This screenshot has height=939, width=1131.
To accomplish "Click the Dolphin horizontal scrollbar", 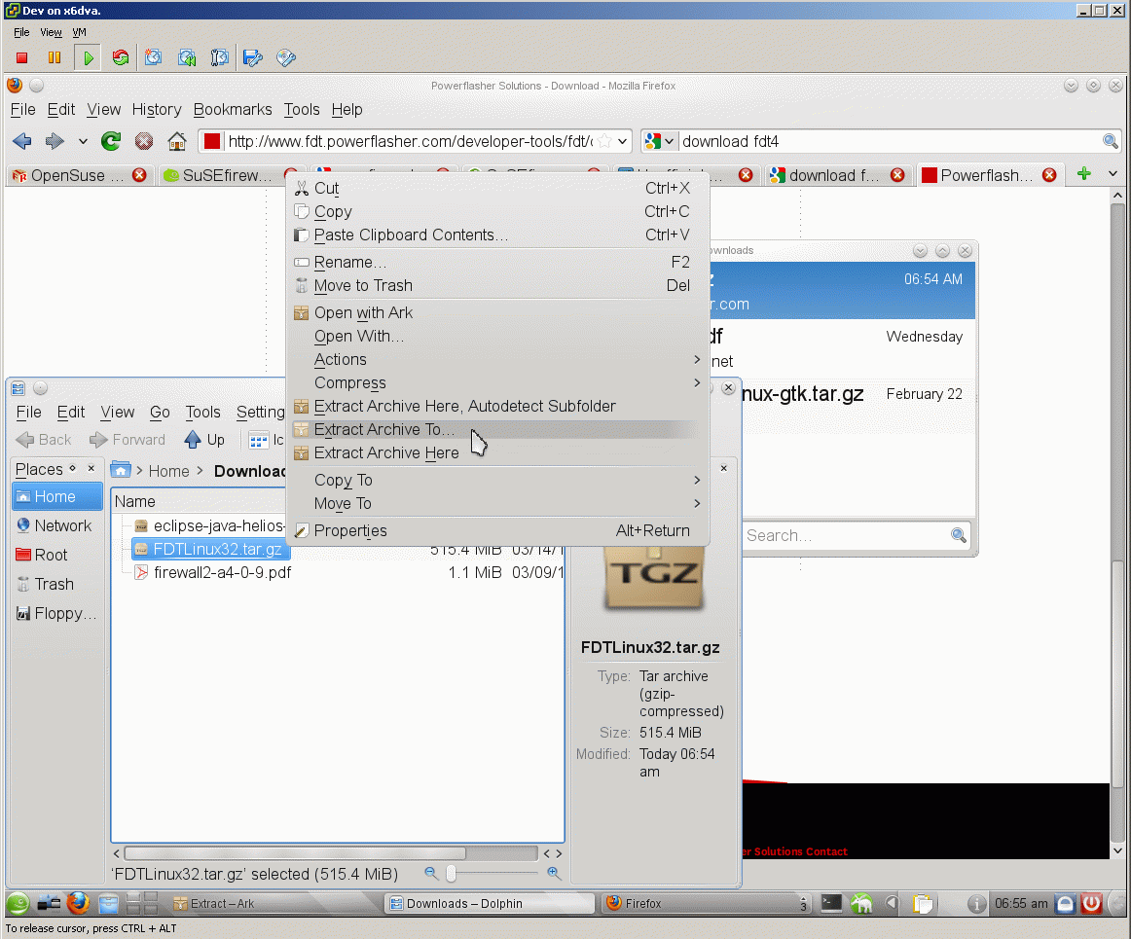I will (295, 853).
